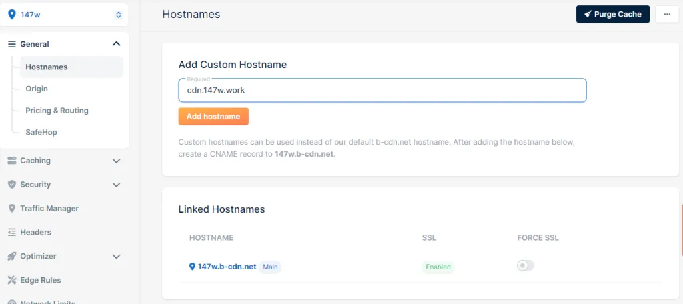Click the Headers list icon
Viewport: 683px width, 304px height.
(11, 233)
